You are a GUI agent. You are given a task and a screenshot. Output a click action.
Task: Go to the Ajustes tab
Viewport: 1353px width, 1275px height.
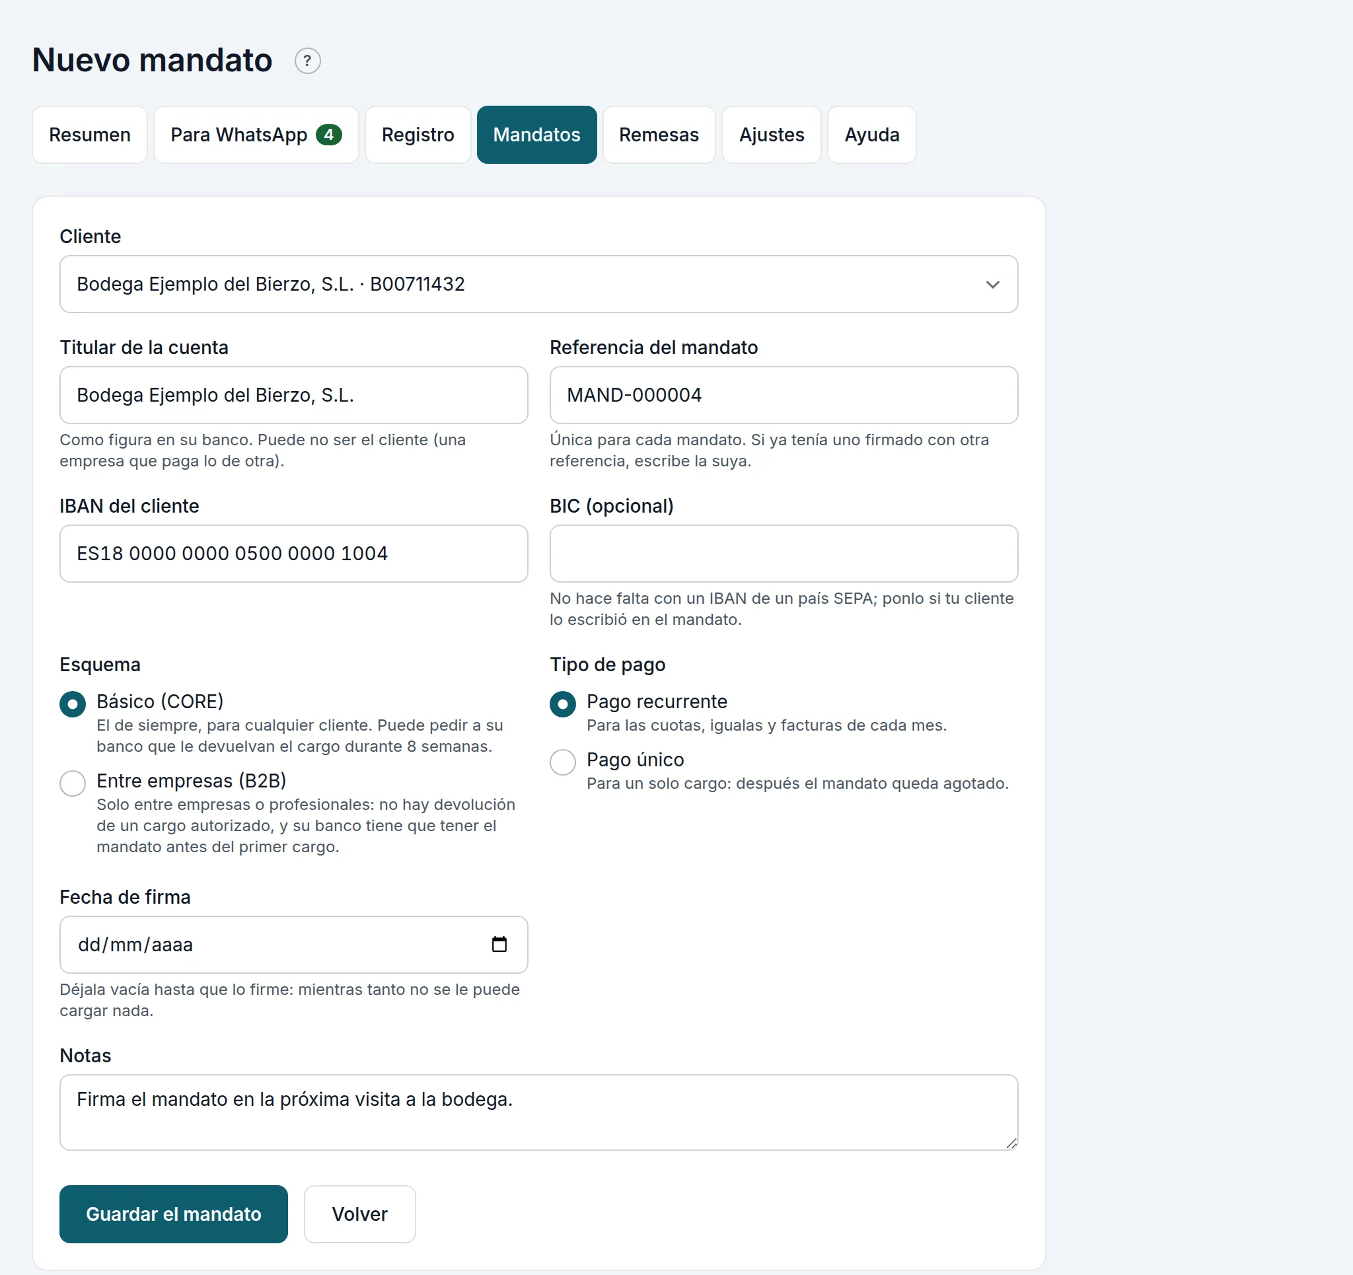771,135
